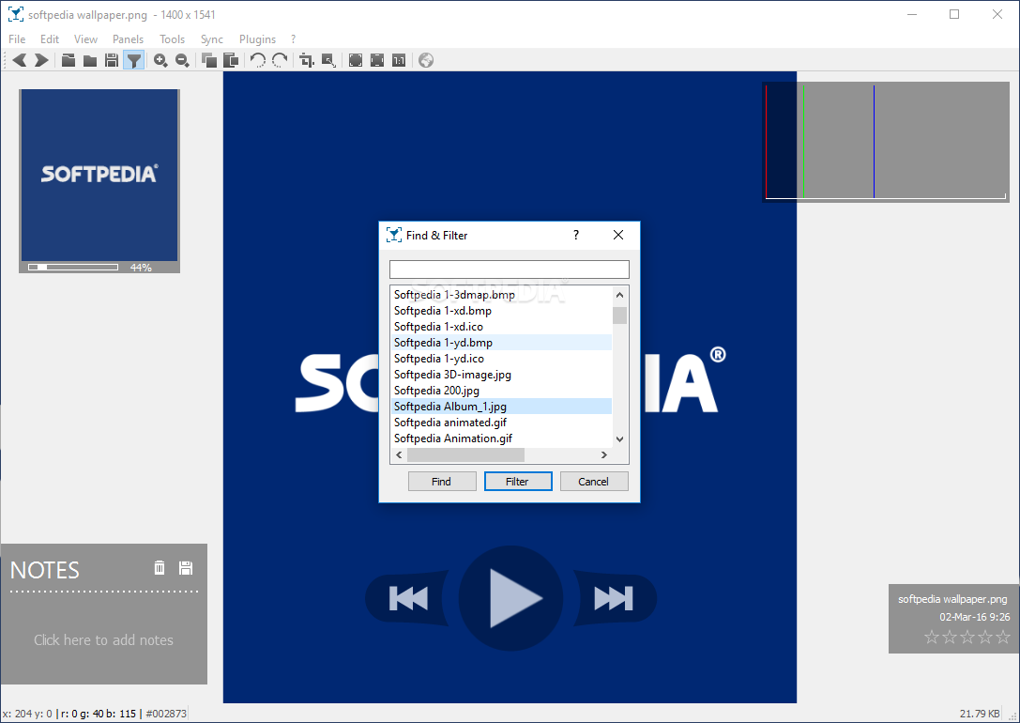This screenshot has height=723, width=1020.
Task: Select 'Softpedia Animation.gif' in file list
Action: (x=501, y=438)
